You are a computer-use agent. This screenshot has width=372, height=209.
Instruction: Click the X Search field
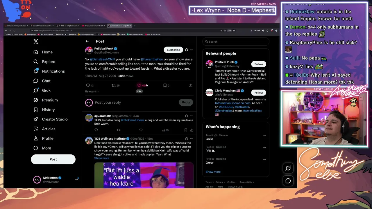click(236, 42)
